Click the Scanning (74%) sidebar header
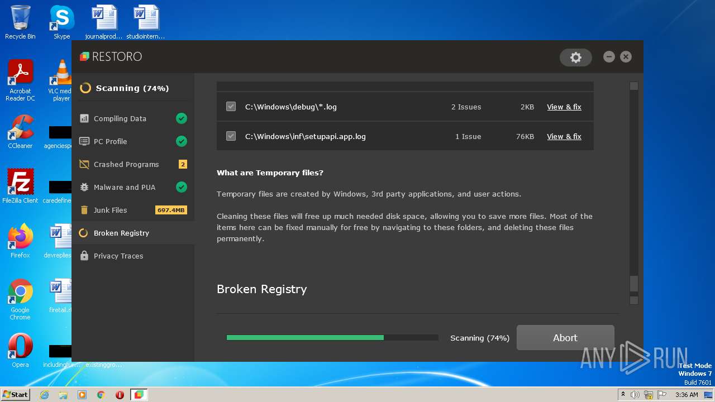Image resolution: width=715 pixels, height=402 pixels. pyautogui.click(x=132, y=88)
